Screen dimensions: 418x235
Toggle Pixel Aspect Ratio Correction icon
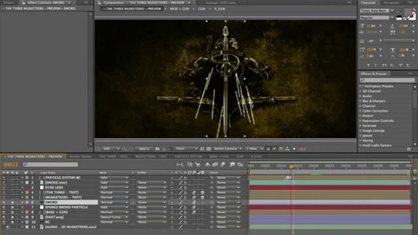point(268,149)
